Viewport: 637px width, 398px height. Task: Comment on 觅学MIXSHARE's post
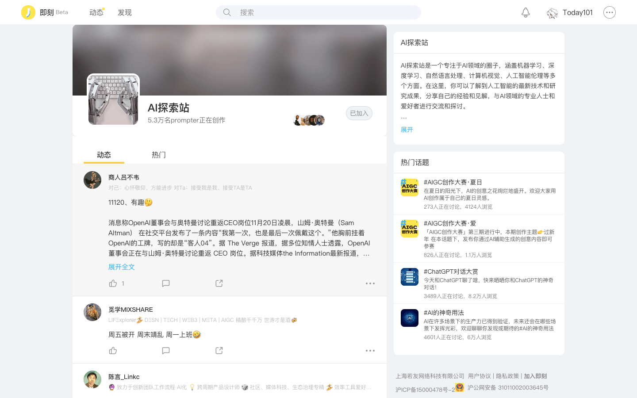point(166,351)
